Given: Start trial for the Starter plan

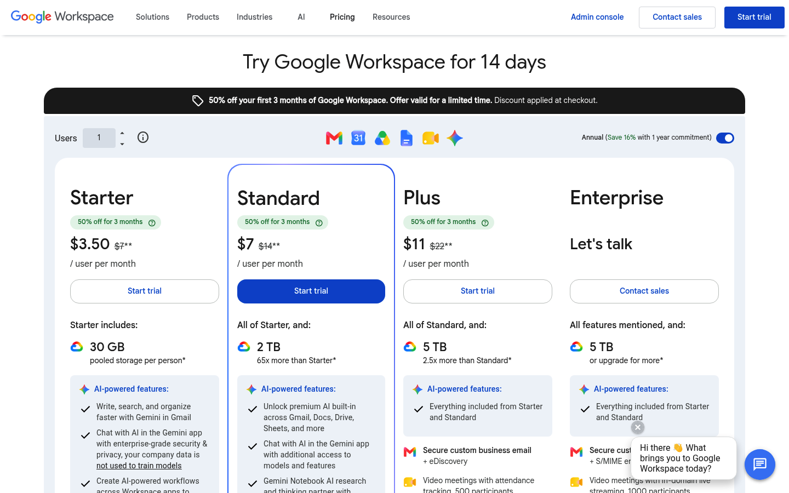Looking at the screenshot, I should coord(145,291).
